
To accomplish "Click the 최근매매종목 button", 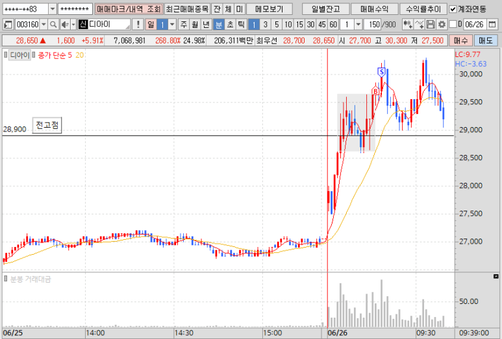I will coord(187,9).
